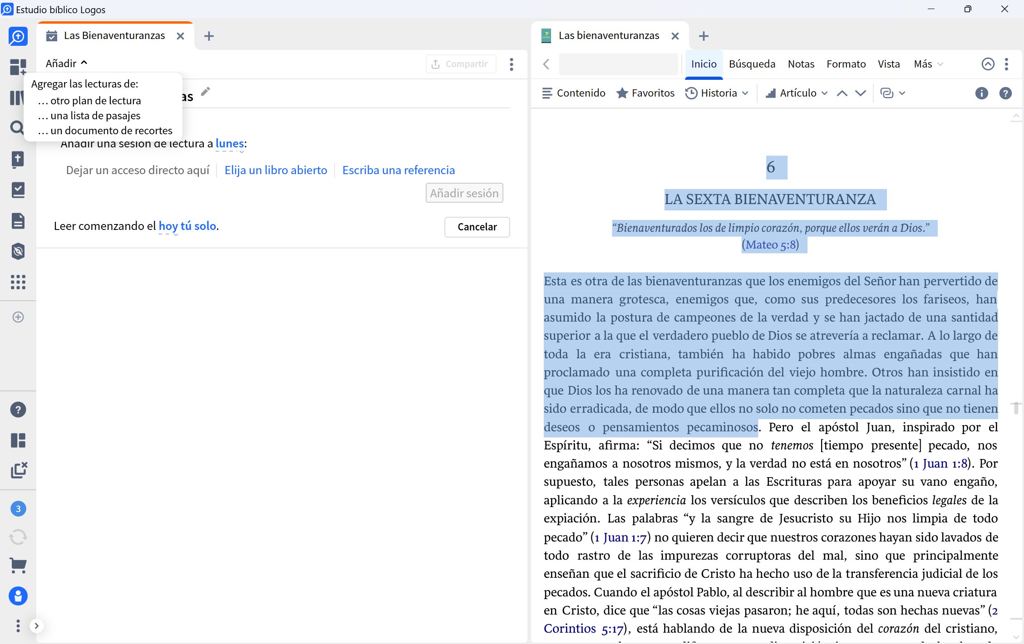Click the close all panels sidebar icon

click(x=19, y=470)
